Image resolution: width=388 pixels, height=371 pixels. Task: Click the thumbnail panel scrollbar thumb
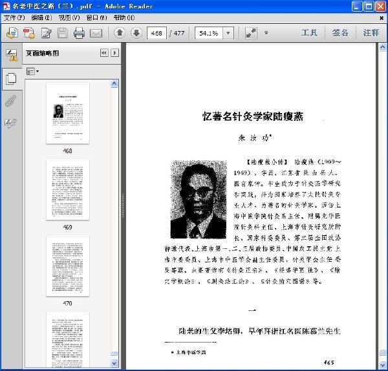pyautogui.click(x=114, y=354)
